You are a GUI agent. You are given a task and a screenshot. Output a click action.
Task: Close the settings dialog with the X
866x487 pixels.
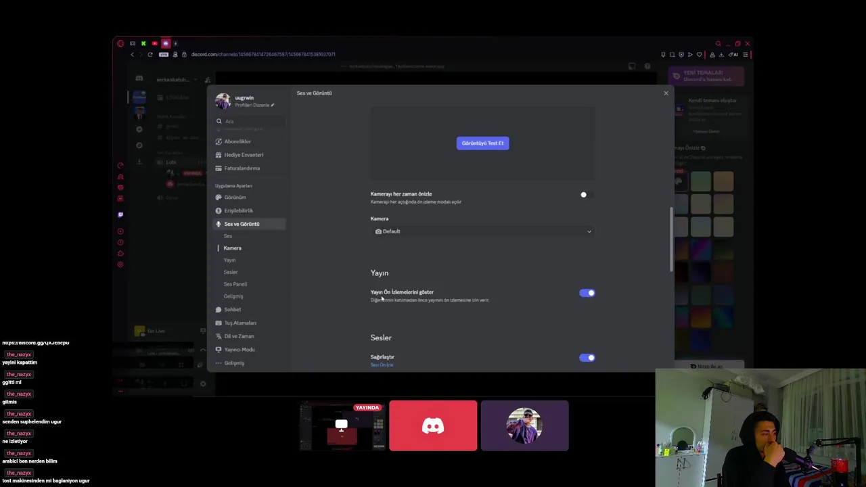[x=666, y=93]
